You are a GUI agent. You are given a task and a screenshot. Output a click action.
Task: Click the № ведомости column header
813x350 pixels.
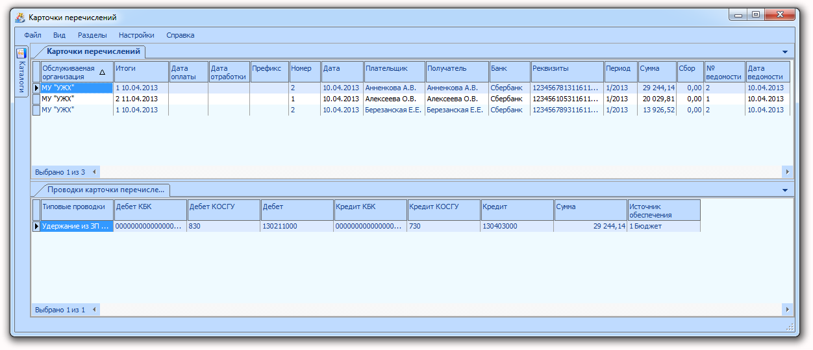[x=725, y=72]
